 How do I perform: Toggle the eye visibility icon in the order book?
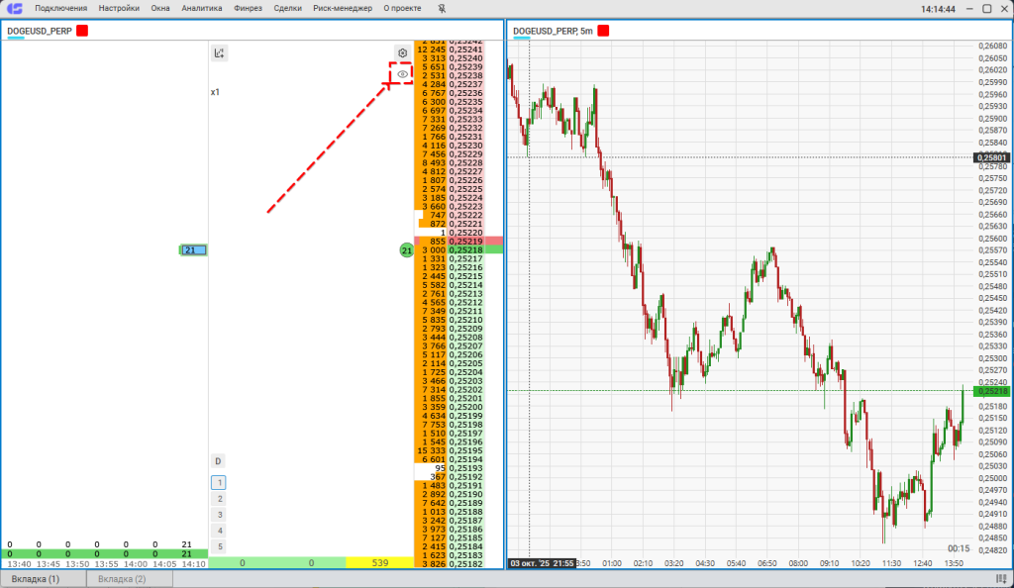[402, 74]
